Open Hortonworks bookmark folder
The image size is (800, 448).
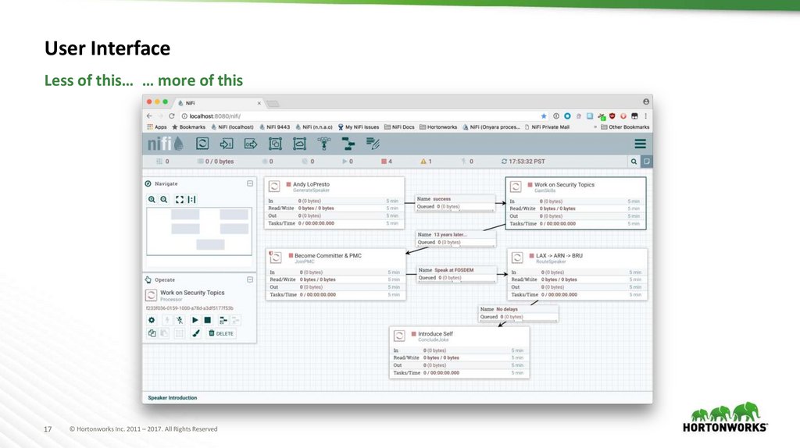pos(438,127)
